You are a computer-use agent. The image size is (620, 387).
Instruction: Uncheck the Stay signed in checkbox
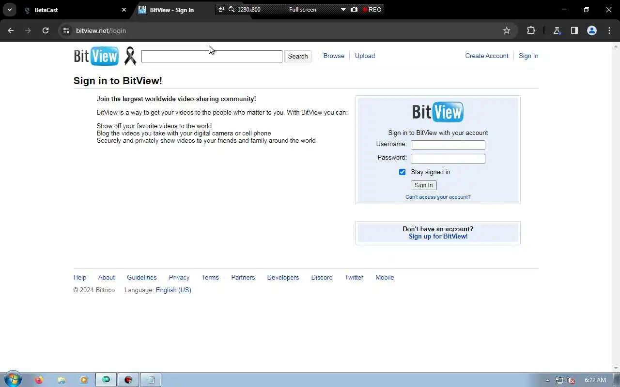[x=402, y=172]
